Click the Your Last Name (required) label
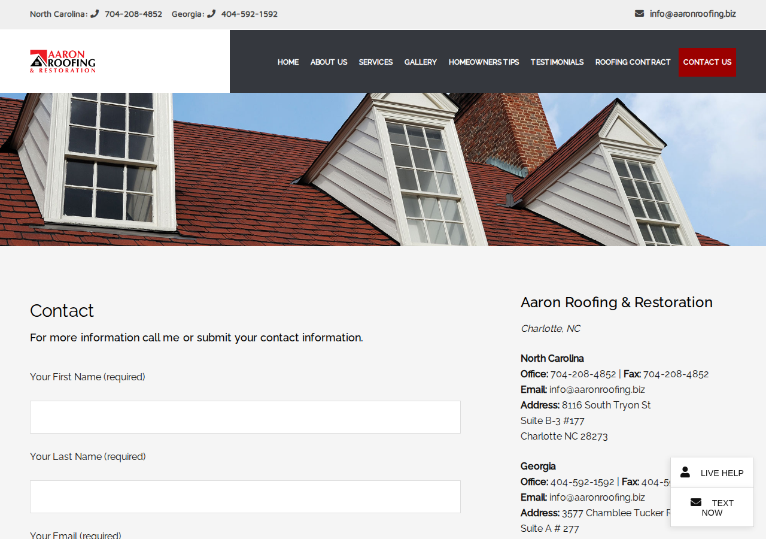Image resolution: width=766 pixels, height=539 pixels. [x=88, y=457]
